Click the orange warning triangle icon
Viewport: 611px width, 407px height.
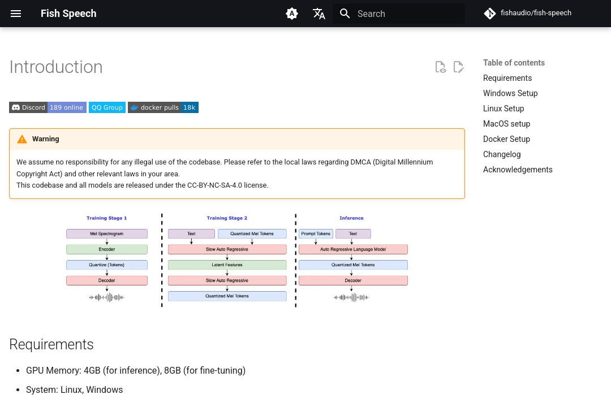22,139
